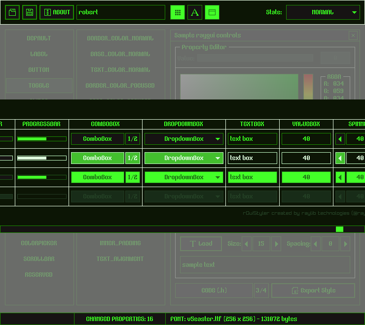365x325 pixels.
Task: Click the ComboBox in the first table row
Action: point(98,139)
